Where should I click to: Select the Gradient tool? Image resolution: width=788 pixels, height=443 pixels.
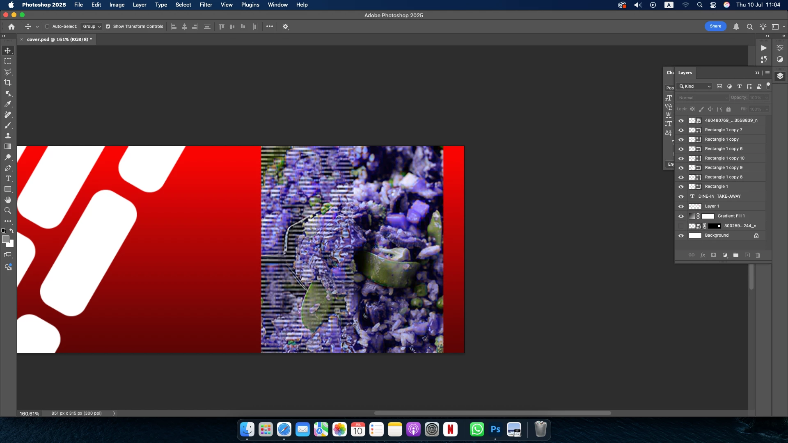click(x=8, y=146)
